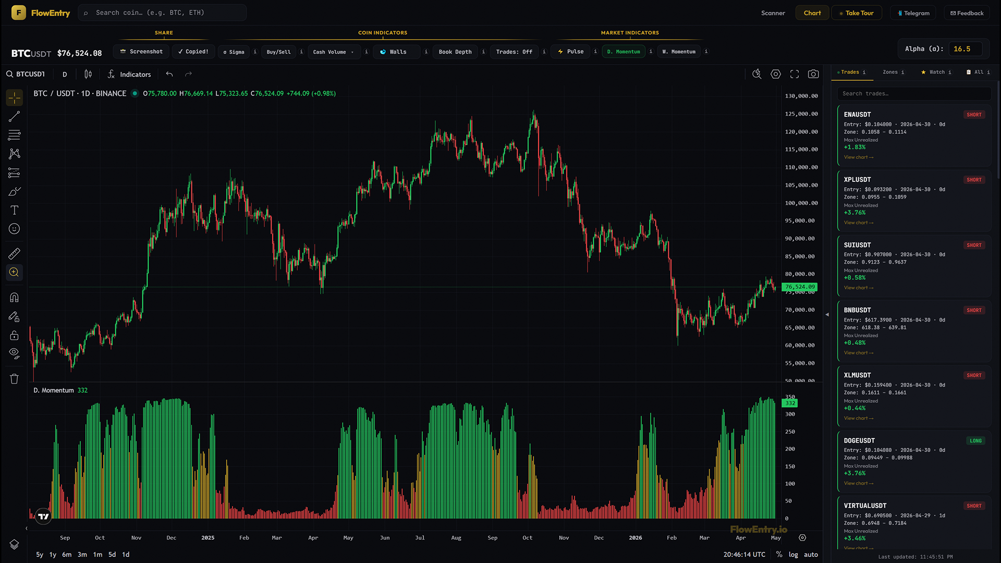Focus the Search coin input field
The width and height of the screenshot is (1001, 563).
[x=162, y=13]
